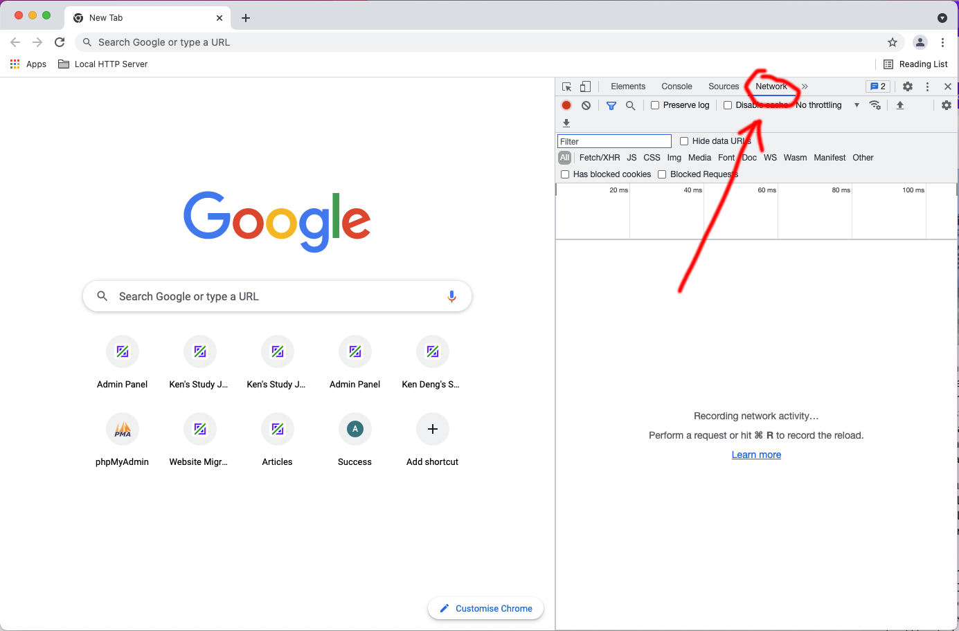Viewport: 959px width, 631px height.
Task: Export HAR file with the download arrow
Action: (566, 123)
